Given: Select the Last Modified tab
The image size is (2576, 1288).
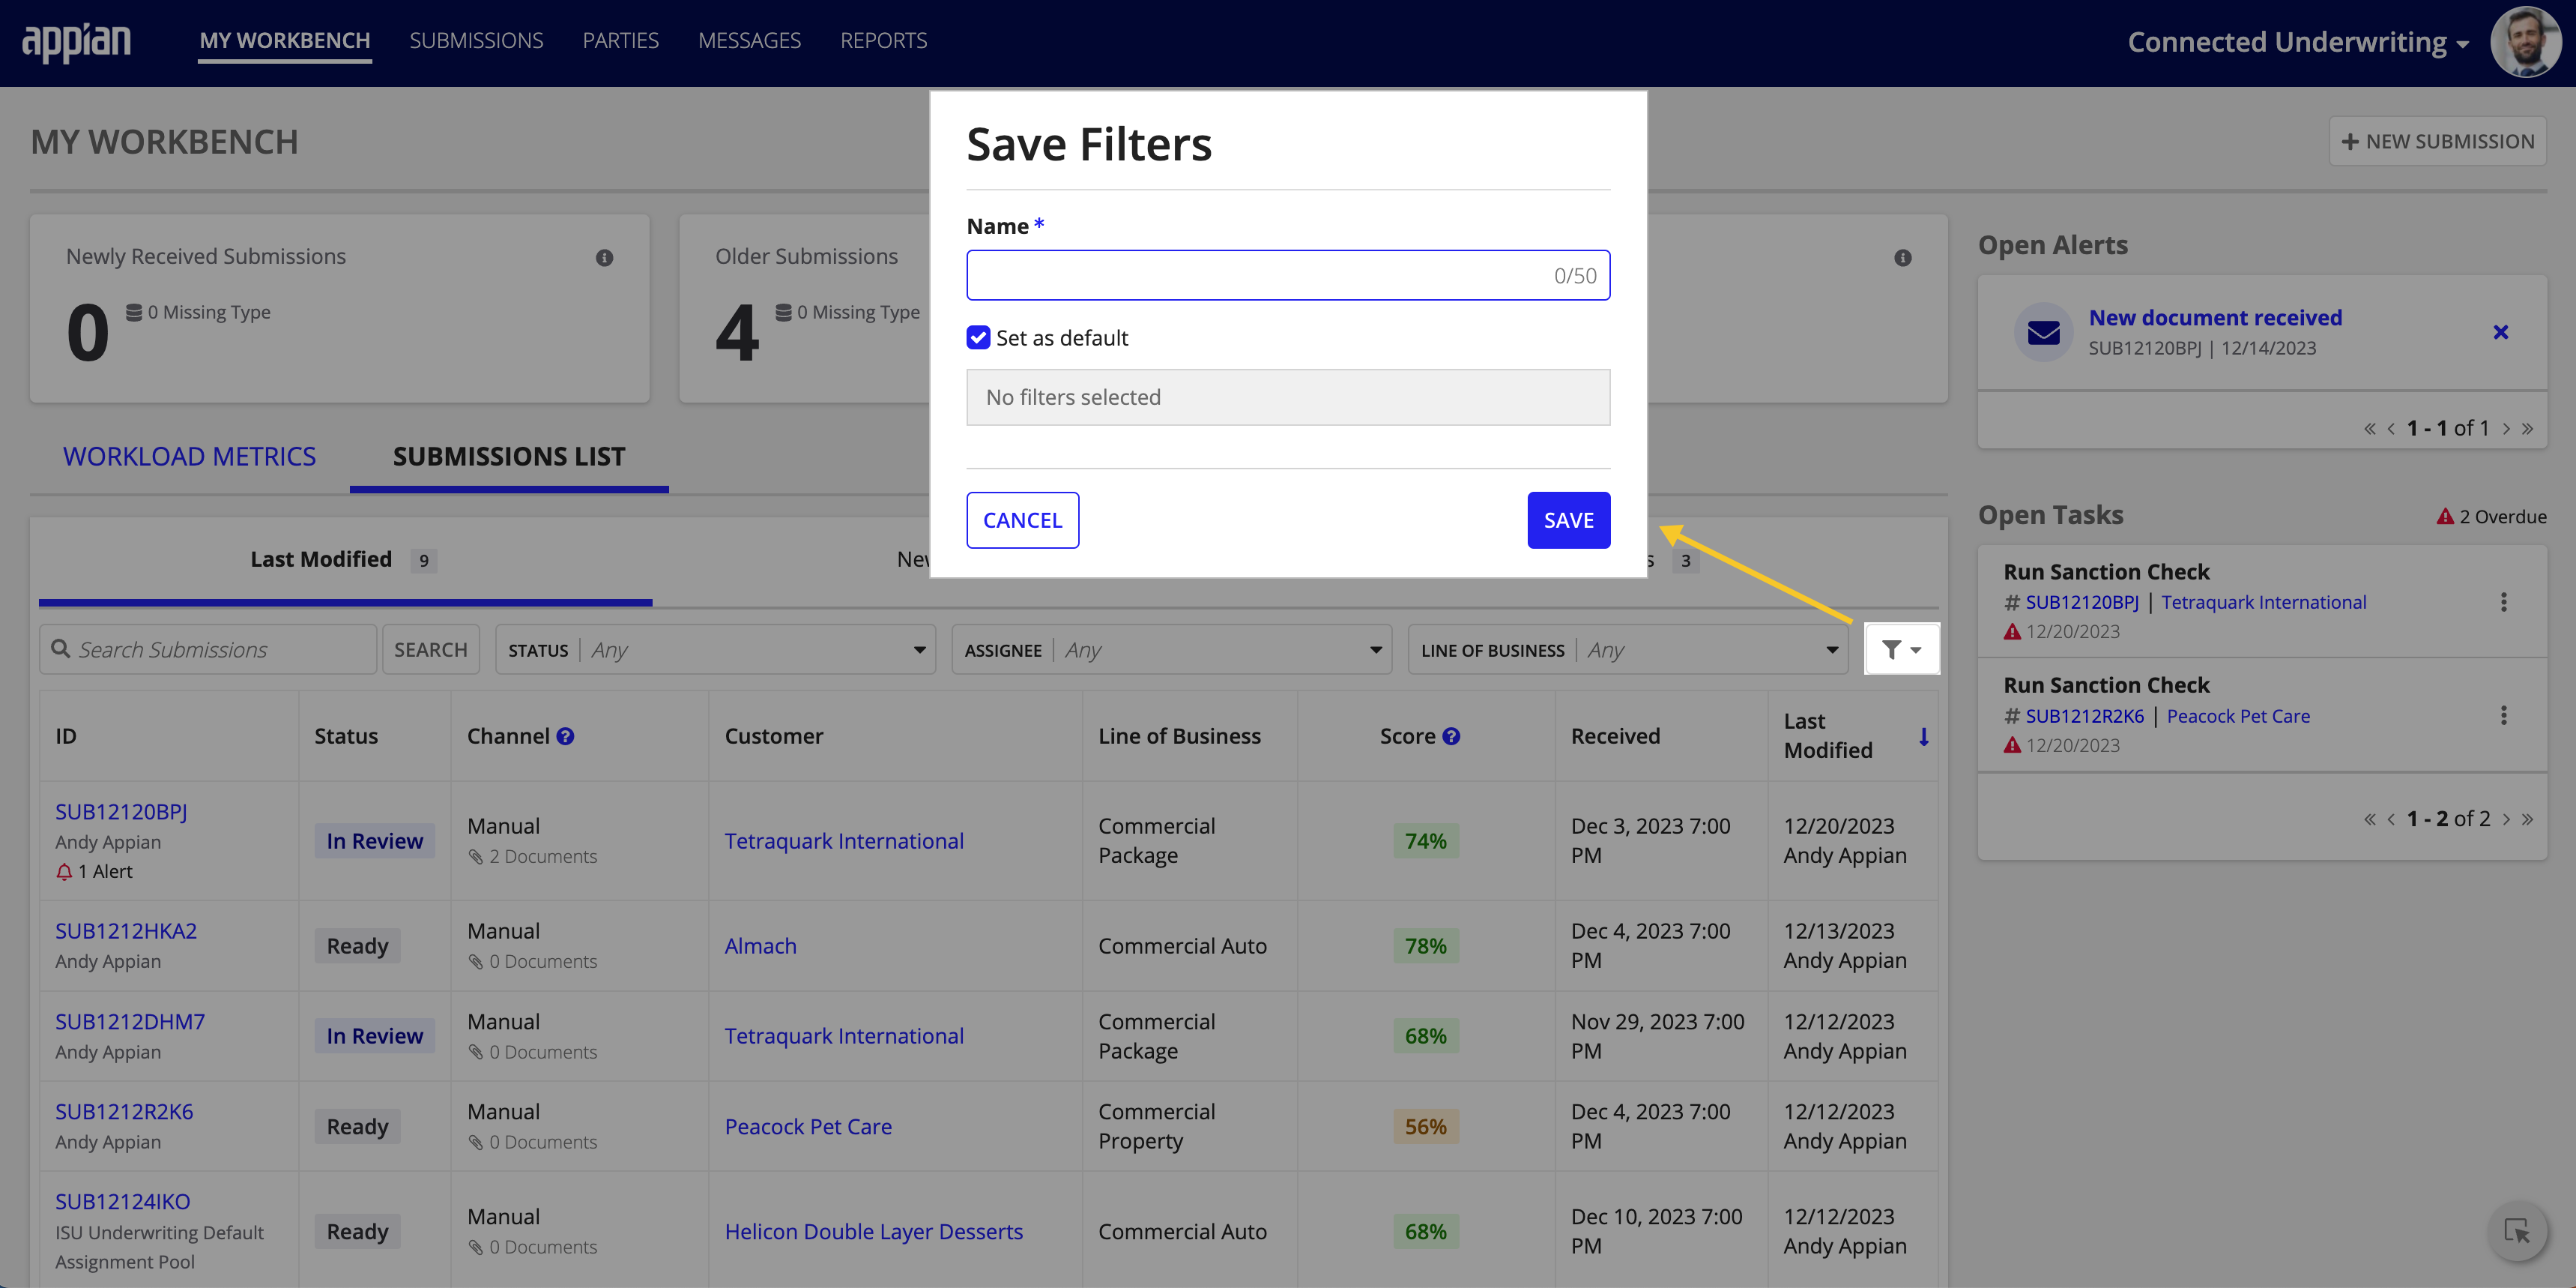Looking at the screenshot, I should coord(343,559).
